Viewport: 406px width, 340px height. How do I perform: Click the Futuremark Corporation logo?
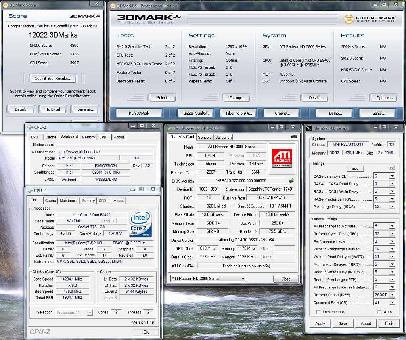[370, 19]
